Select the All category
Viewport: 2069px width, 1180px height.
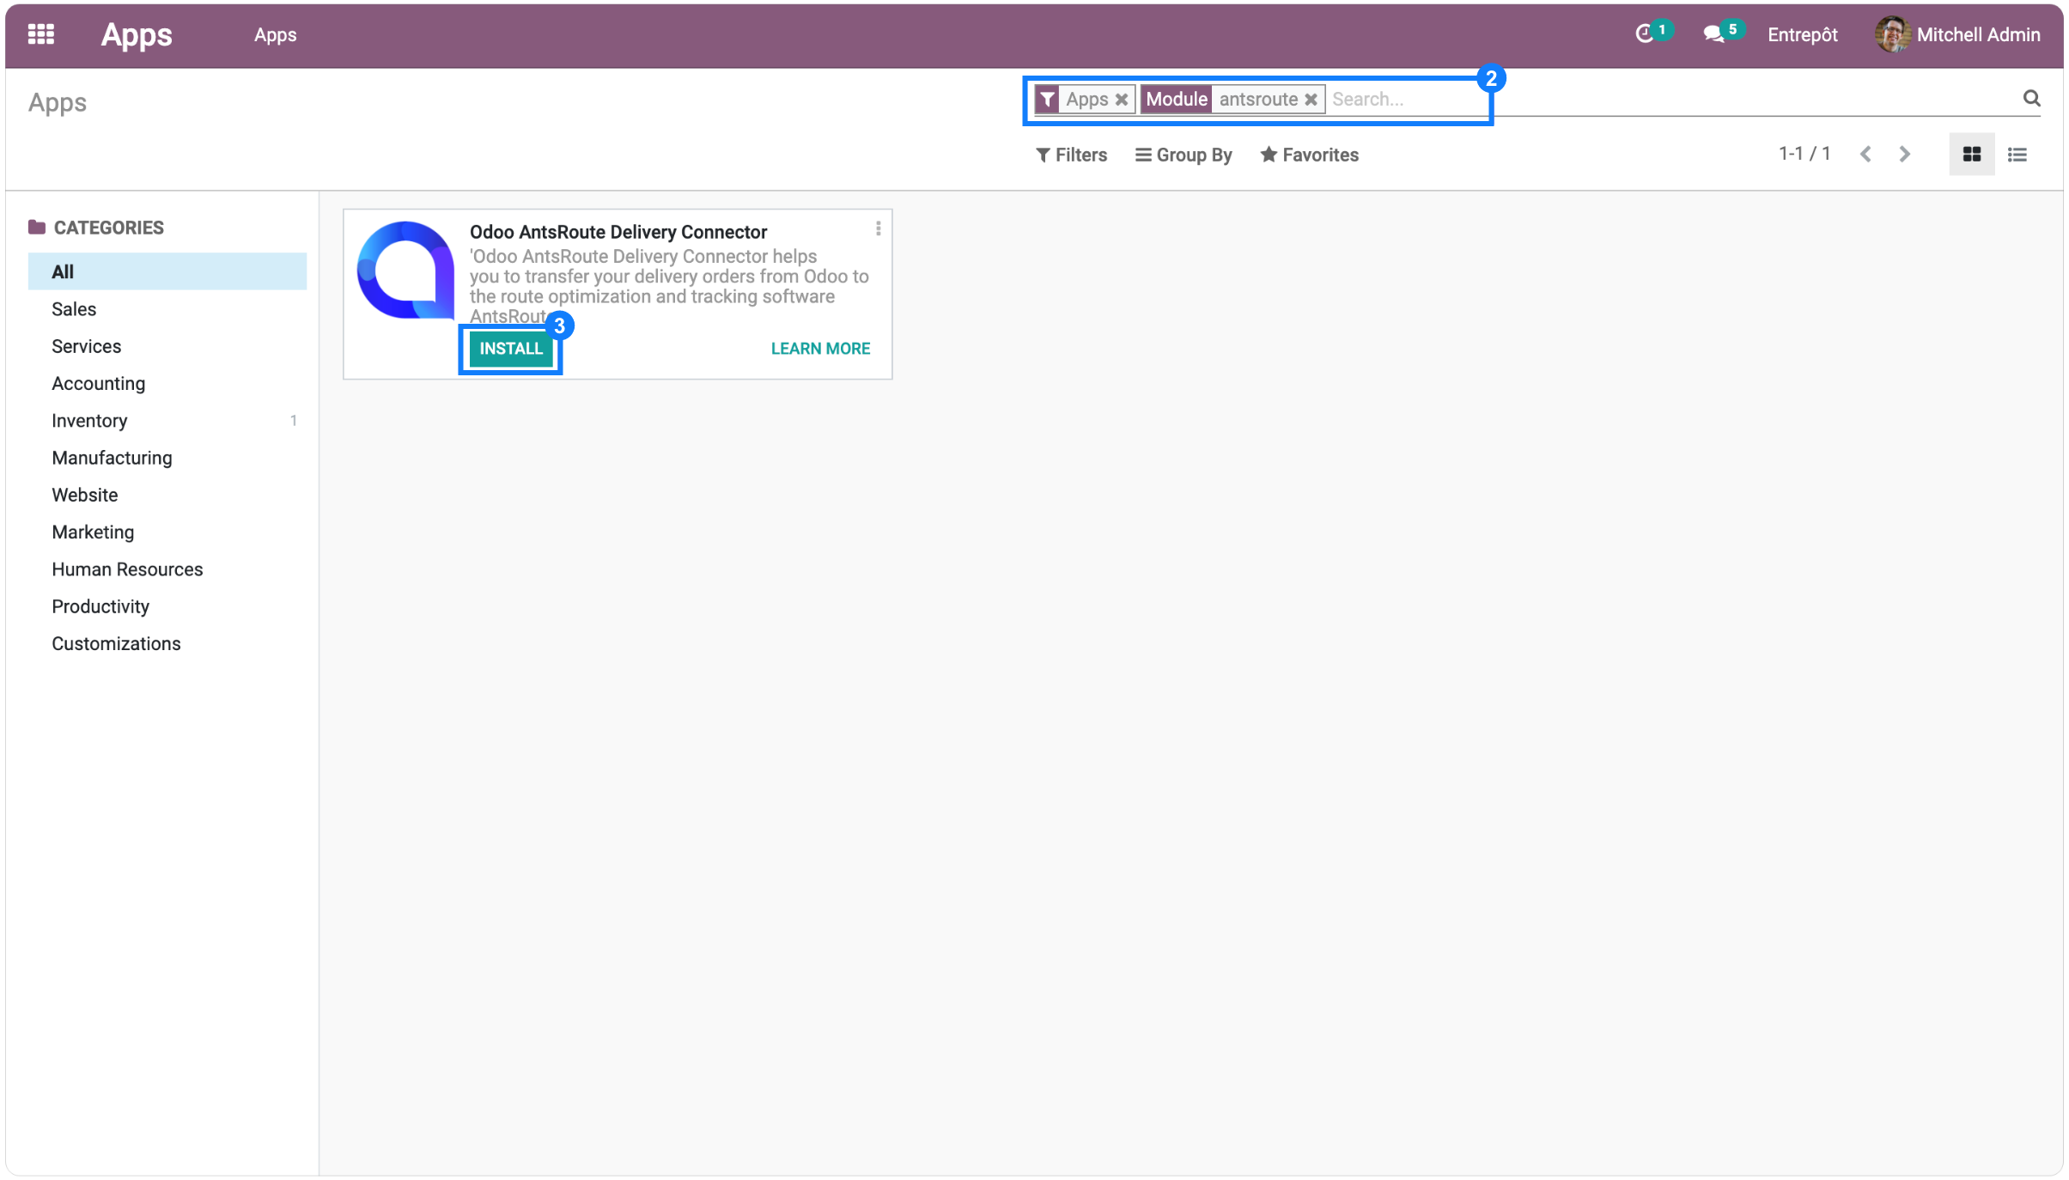(x=167, y=271)
